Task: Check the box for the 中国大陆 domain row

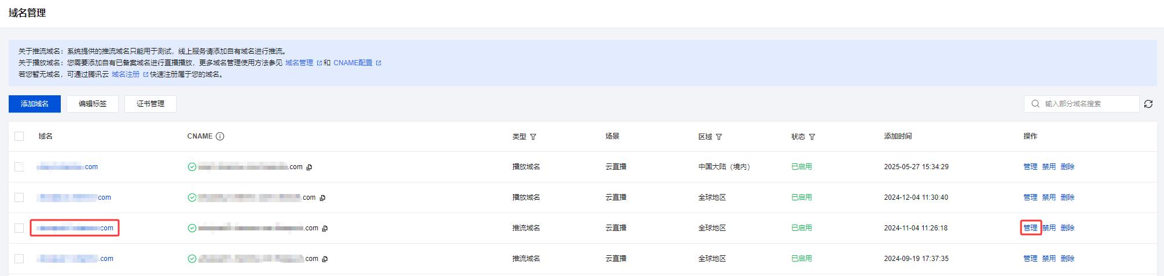Action: [19, 167]
